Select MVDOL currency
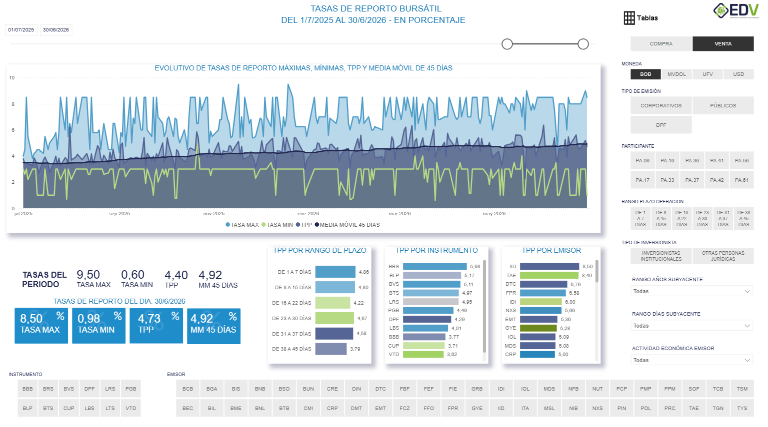The width and height of the screenshot is (768, 427). click(x=676, y=74)
